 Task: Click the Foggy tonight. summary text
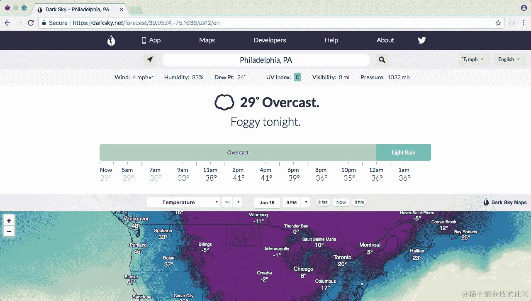point(265,122)
